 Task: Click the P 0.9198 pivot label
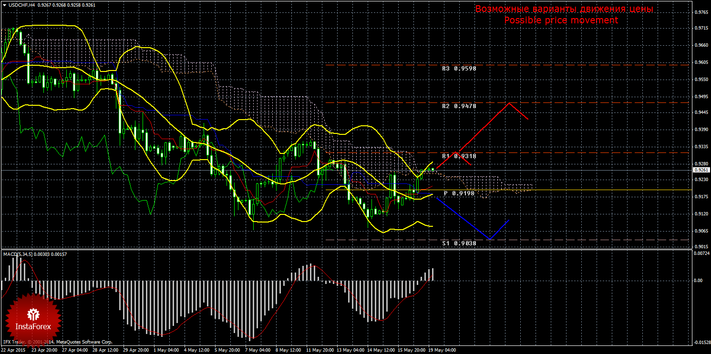pyautogui.click(x=459, y=193)
